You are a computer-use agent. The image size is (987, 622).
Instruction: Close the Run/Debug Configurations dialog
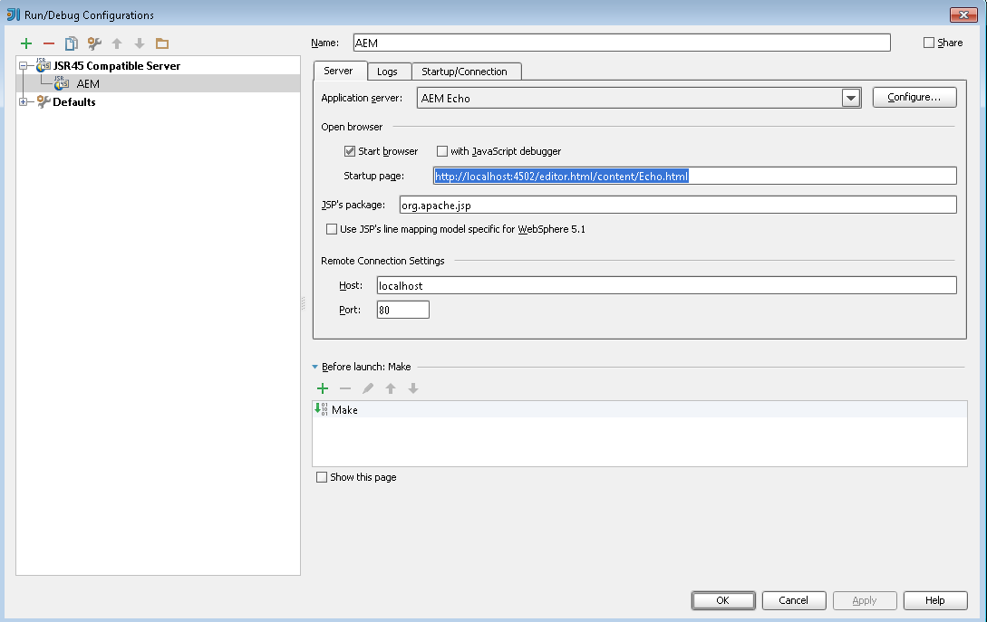click(963, 14)
